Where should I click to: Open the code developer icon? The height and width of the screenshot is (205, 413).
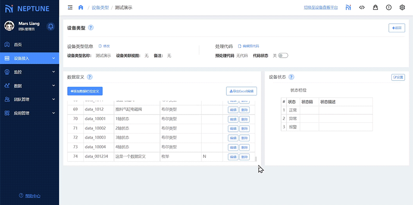[x=362, y=7]
